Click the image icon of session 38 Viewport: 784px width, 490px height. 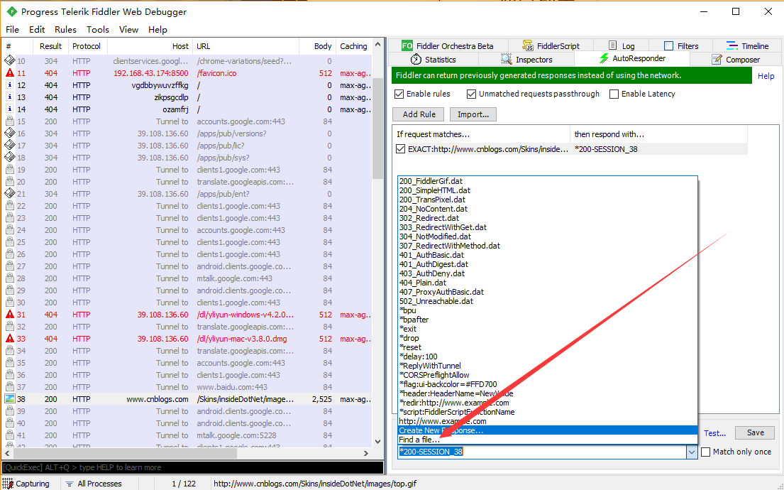9,399
